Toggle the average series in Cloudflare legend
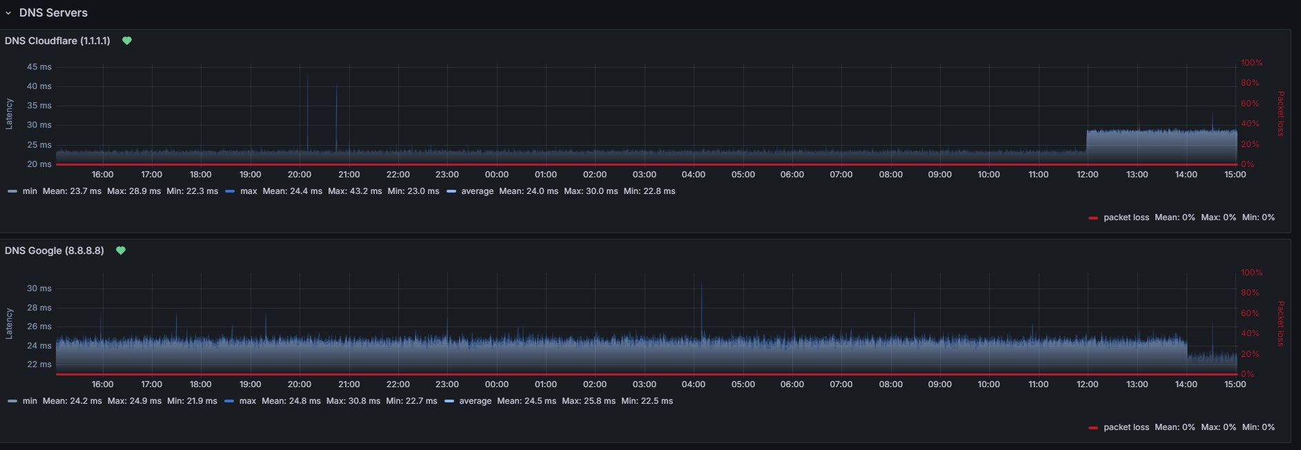 tap(477, 191)
